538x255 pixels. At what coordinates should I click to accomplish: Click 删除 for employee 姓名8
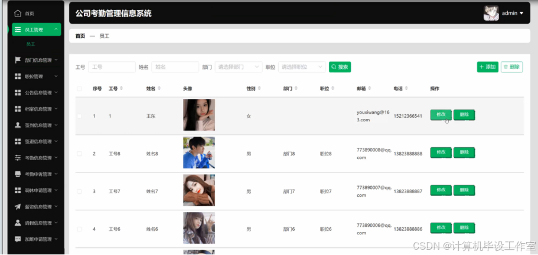click(x=464, y=153)
